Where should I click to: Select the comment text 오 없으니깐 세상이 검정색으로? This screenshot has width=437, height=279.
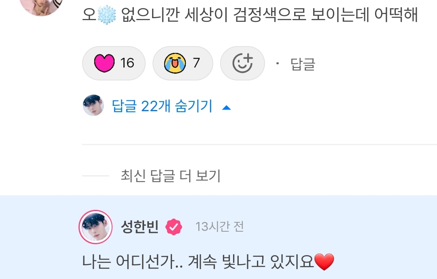[194, 15]
